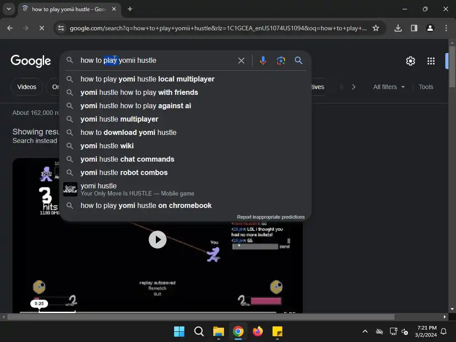Stop loading the page
The width and height of the screenshot is (456, 342).
click(x=41, y=28)
